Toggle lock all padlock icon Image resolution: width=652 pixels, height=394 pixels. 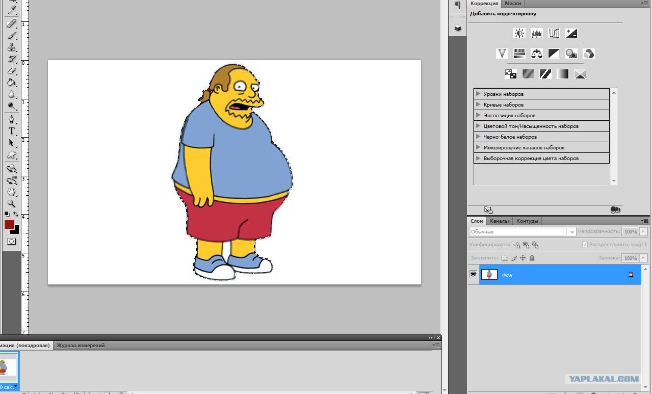point(532,258)
